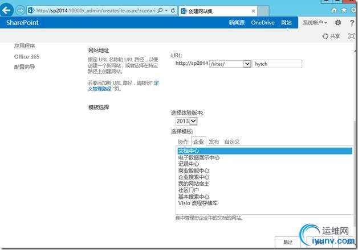Open 应用程序 in the left navigation
The width and height of the screenshot is (358, 250).
click(x=25, y=46)
